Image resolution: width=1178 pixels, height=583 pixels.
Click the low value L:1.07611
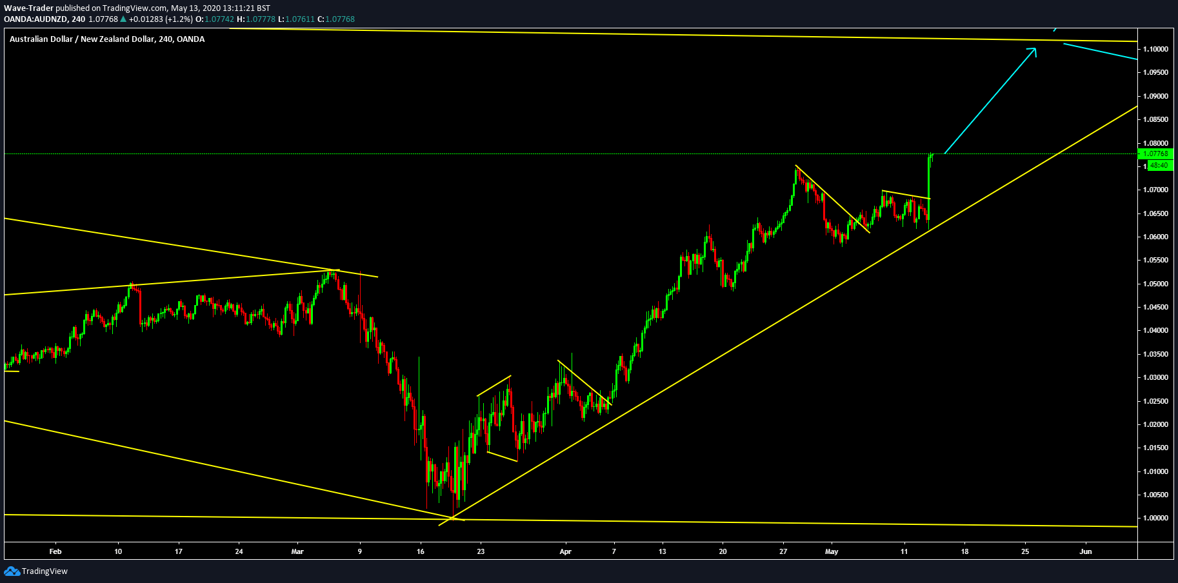tap(296, 19)
